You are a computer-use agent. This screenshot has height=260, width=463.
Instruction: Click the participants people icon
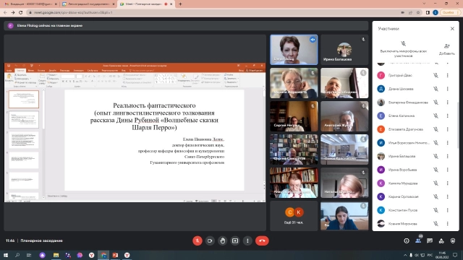[x=418, y=240]
